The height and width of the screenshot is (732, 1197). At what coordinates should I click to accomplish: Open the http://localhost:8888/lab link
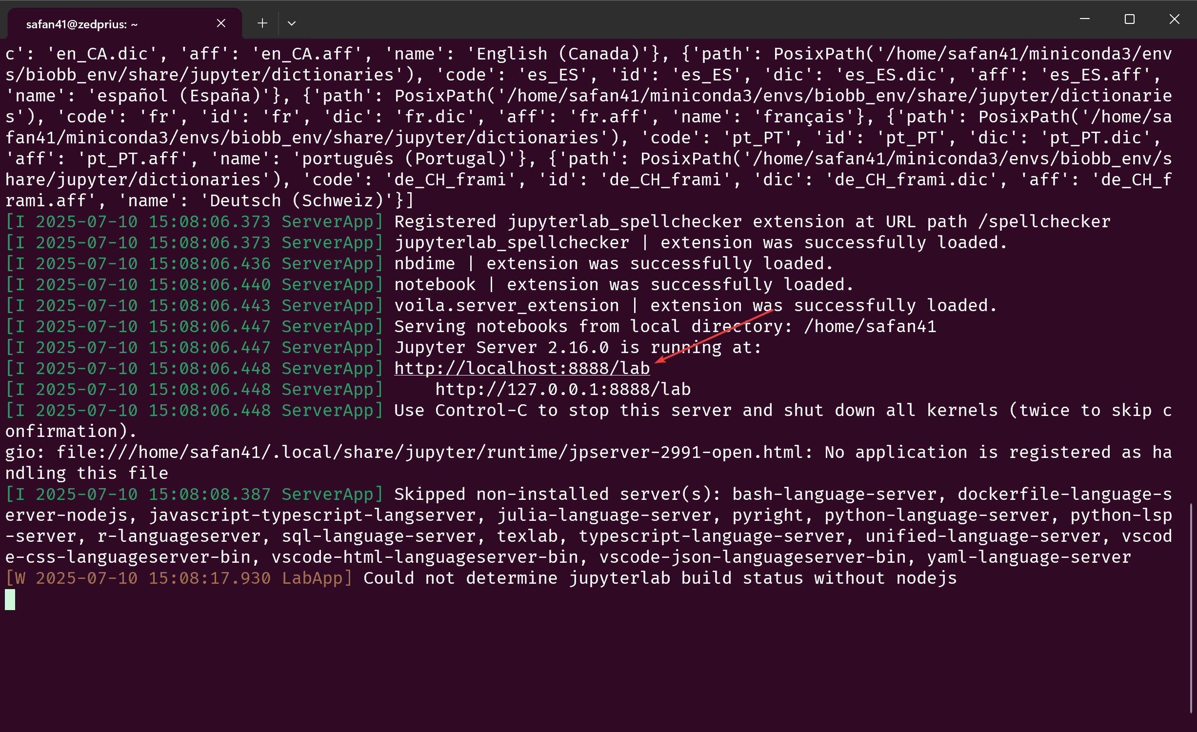[522, 368]
